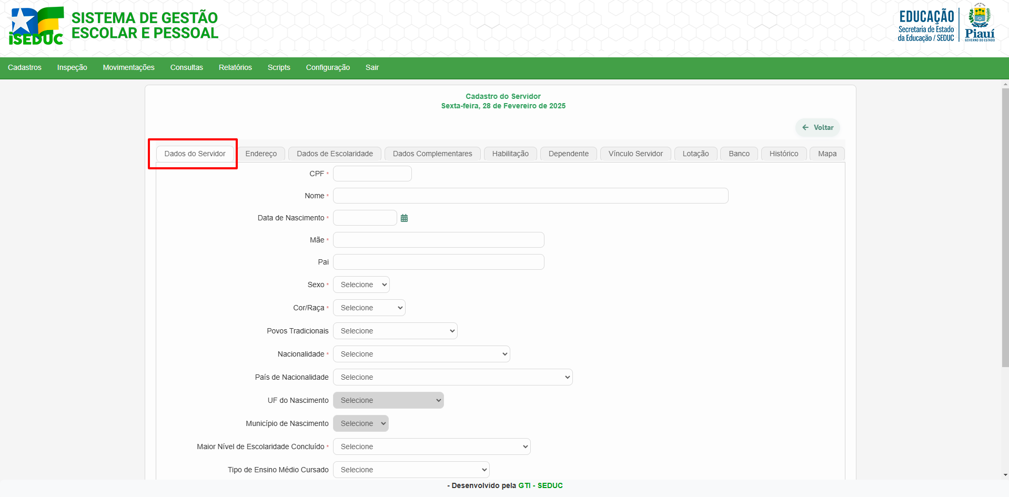1009x497 pixels.
Task: Focus the CPF input field
Action: 372,174
